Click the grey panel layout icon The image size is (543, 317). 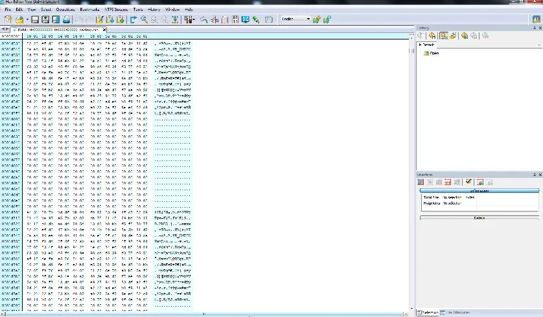pos(269,19)
